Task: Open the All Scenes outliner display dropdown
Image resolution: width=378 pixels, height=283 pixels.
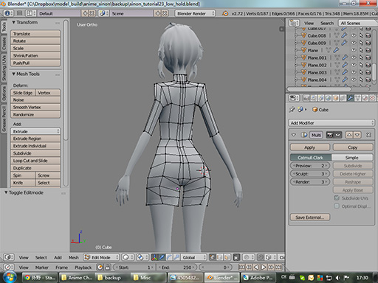Action: (358, 23)
